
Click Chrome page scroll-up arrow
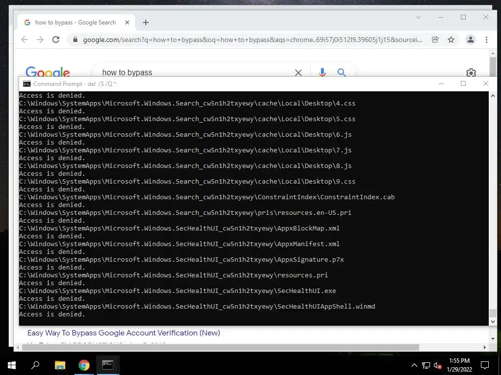(493, 54)
